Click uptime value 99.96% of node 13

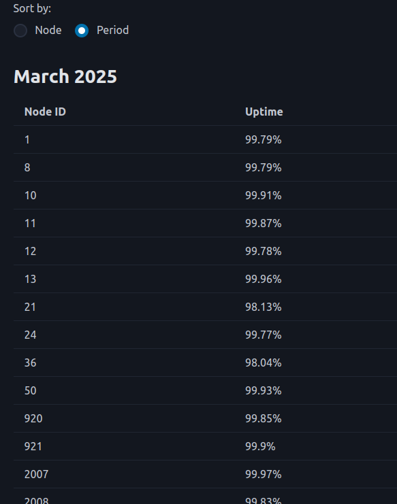[263, 279]
